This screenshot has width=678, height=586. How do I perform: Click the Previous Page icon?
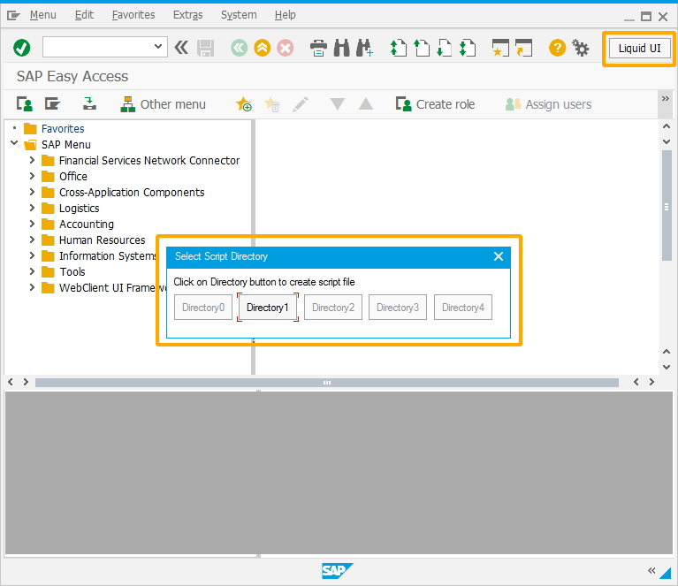(x=422, y=48)
